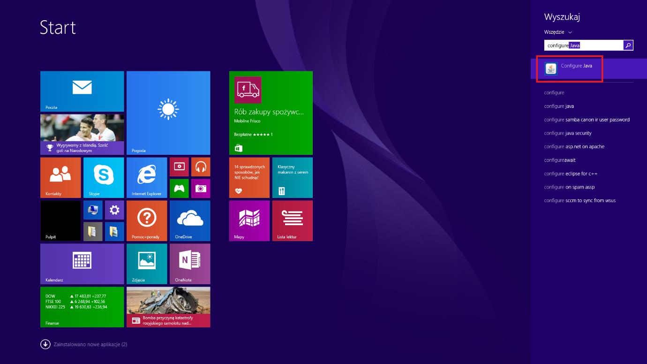Screen dimensions: 647x364
Task: Launch the Kontakty people tile
Action: [60, 178]
